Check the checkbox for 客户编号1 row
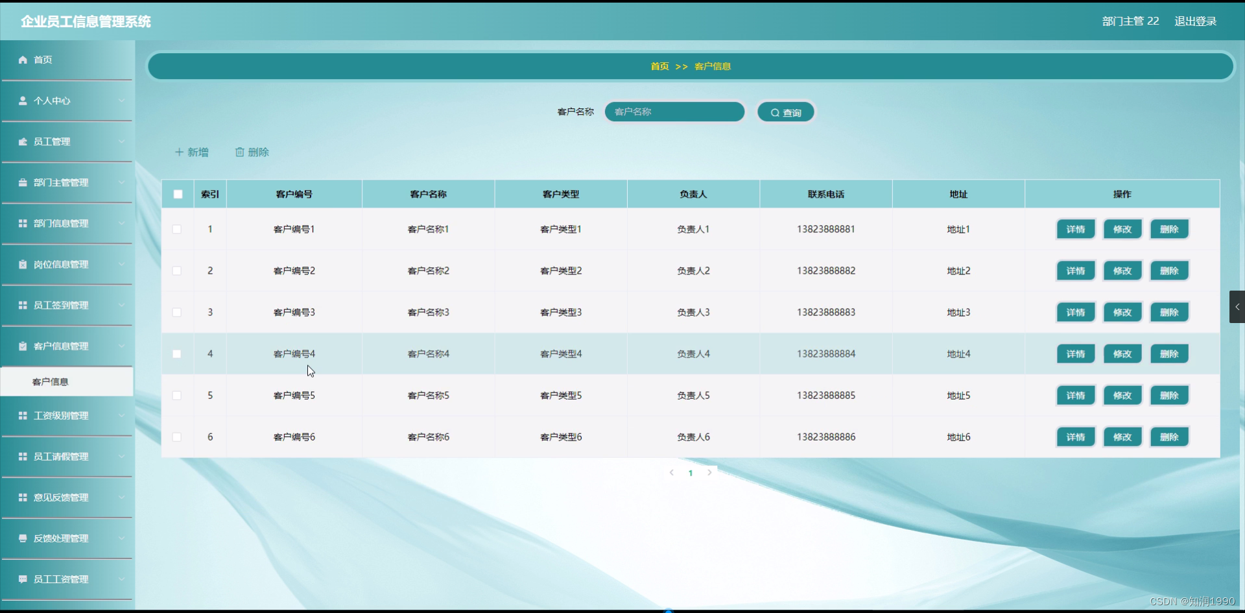 (176, 229)
